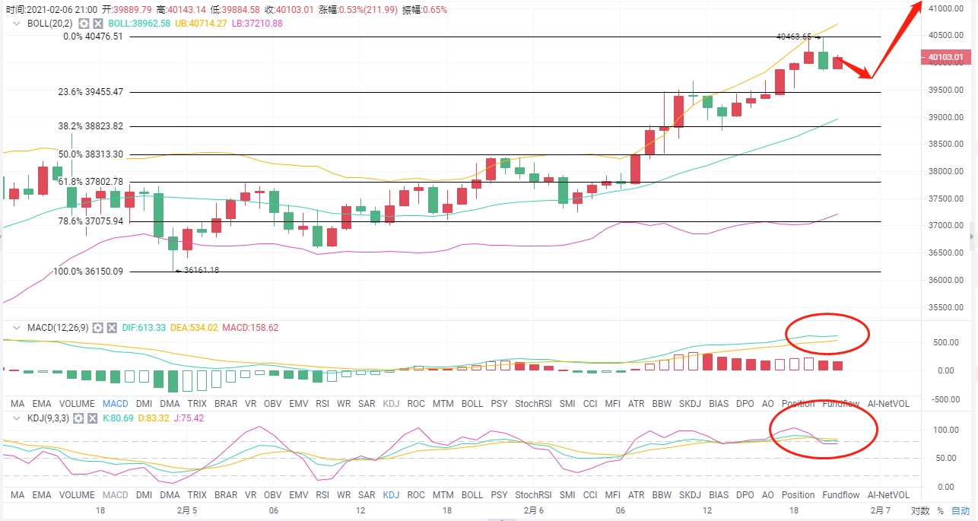Viewport: 978px width, 521px height.
Task: Select RSI in the MACD panel indicator row
Action: (322, 403)
